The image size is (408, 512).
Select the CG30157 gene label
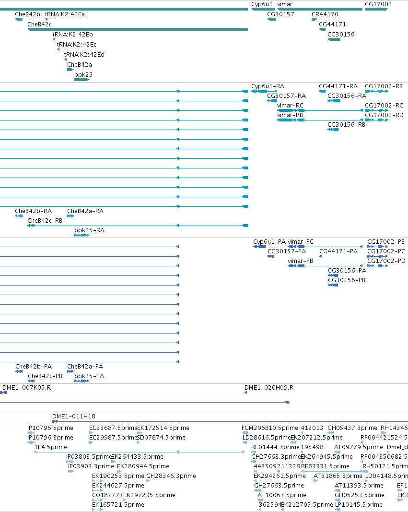[280, 14]
